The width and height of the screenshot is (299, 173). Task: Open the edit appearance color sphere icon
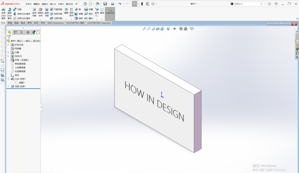(181, 29)
